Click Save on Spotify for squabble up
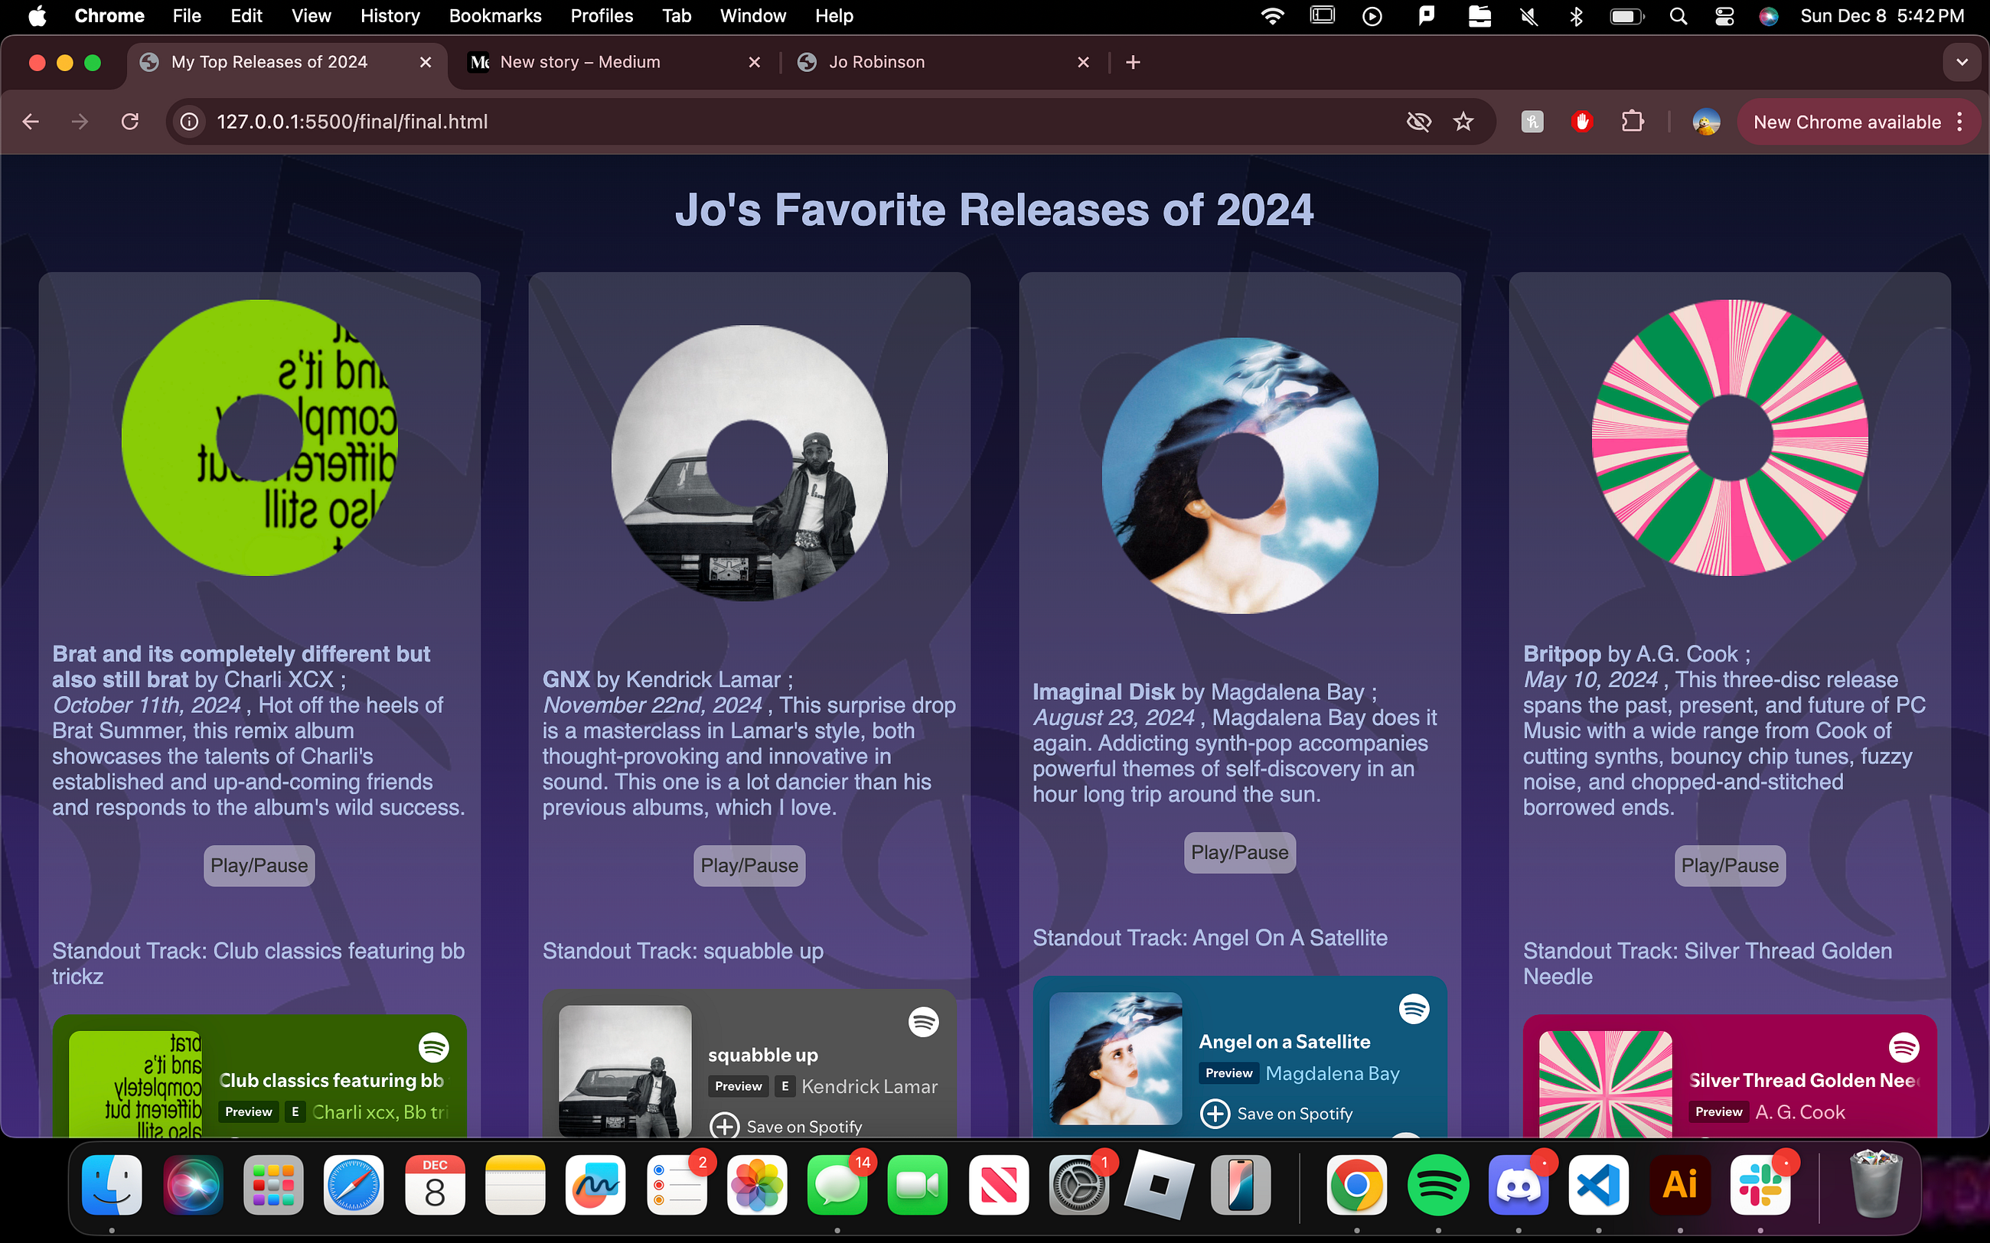The image size is (1990, 1243). (787, 1125)
